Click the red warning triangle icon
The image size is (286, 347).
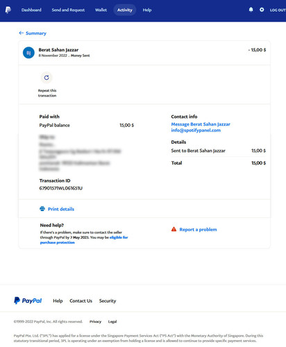[x=174, y=229]
